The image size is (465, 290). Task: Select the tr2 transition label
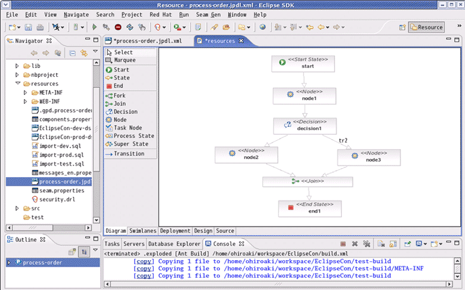pyautogui.click(x=343, y=140)
